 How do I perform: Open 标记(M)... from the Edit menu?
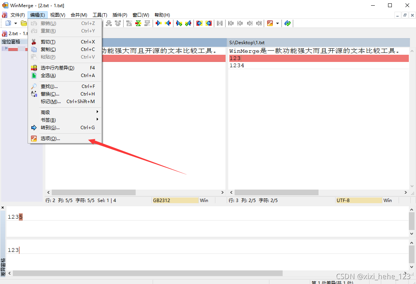(x=65, y=102)
